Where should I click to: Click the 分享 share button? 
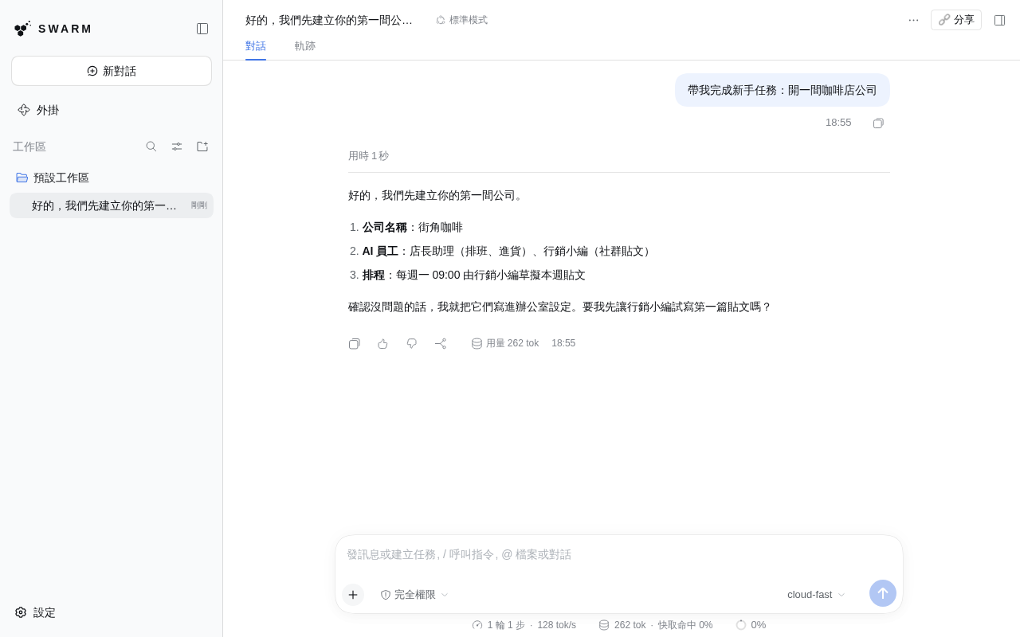[x=956, y=20]
